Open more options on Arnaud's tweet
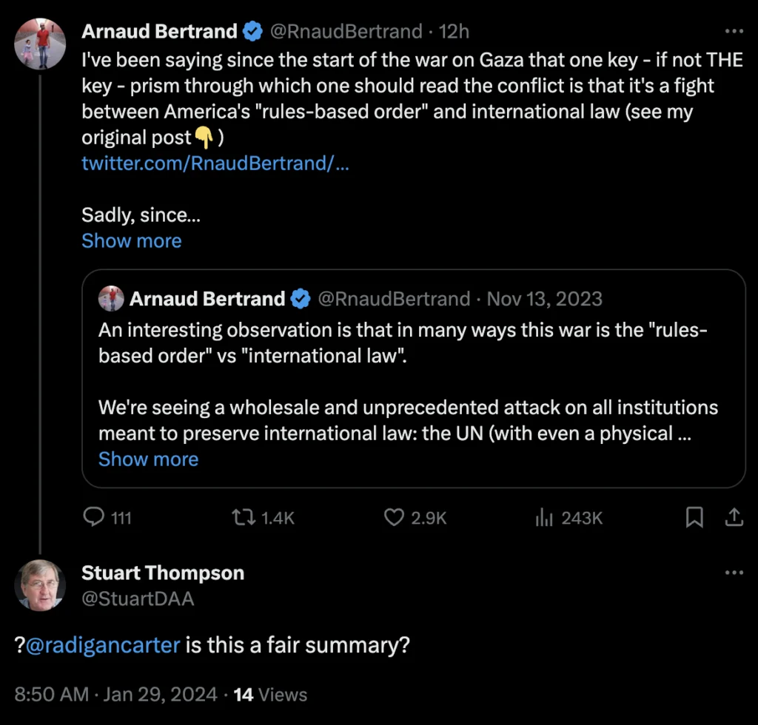 pos(733,32)
